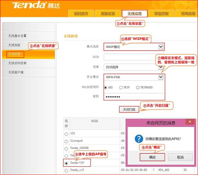Viewport: 198px width, 175px height.
Task: Click the 来自网页的消息 dialog title
Action: tap(161, 123)
